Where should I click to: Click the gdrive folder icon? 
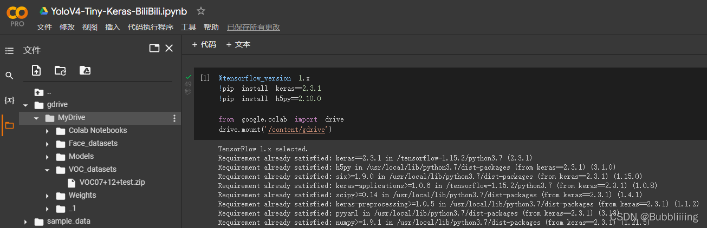click(x=38, y=105)
